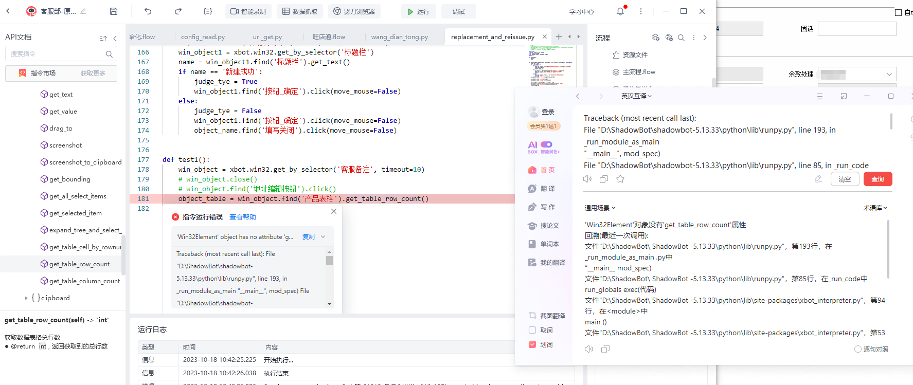Click the red 查询 button

(x=878, y=179)
